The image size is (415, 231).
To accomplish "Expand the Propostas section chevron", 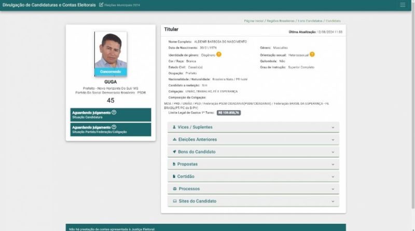I will [333, 164].
